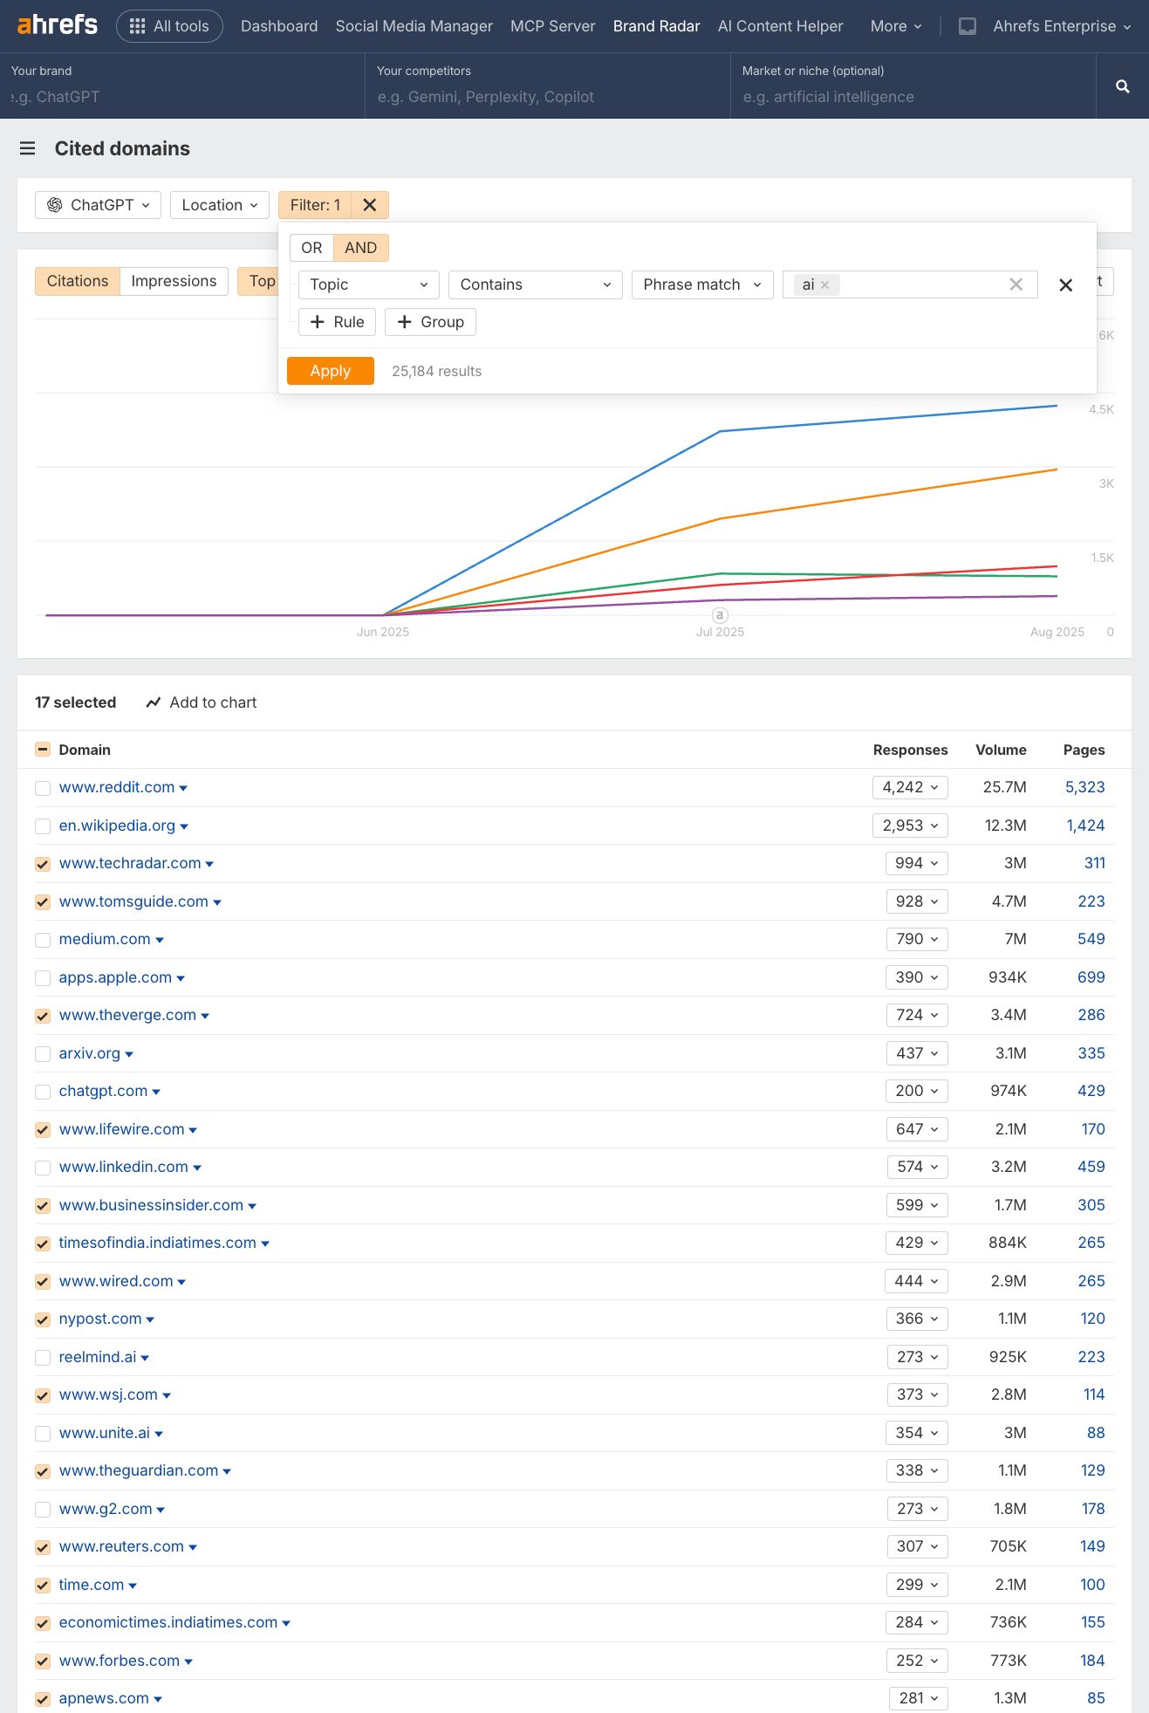Click the 'a' annotation marker on chart
Viewport: 1149px width, 1713px height.
click(x=720, y=615)
